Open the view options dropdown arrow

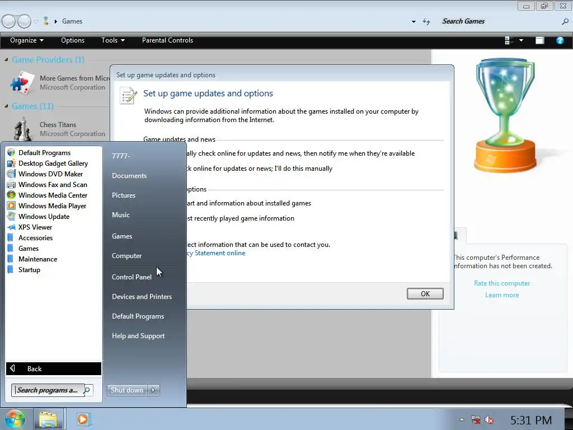coord(521,40)
